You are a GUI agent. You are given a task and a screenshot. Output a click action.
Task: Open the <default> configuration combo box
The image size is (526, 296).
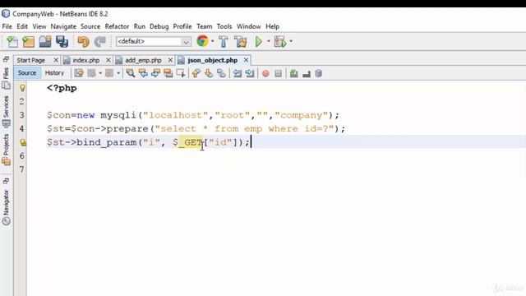[x=154, y=42]
